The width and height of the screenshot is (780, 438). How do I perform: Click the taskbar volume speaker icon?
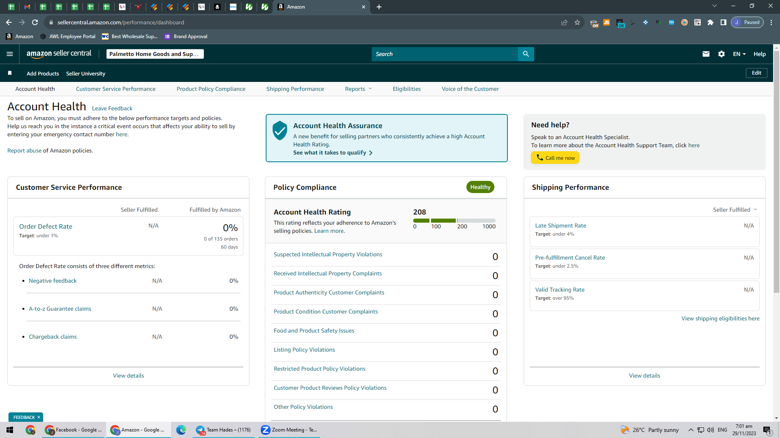[711, 430]
